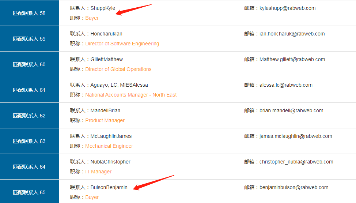Select National Accounts Manager - North East title
356x203 pixels.
pos(131,95)
